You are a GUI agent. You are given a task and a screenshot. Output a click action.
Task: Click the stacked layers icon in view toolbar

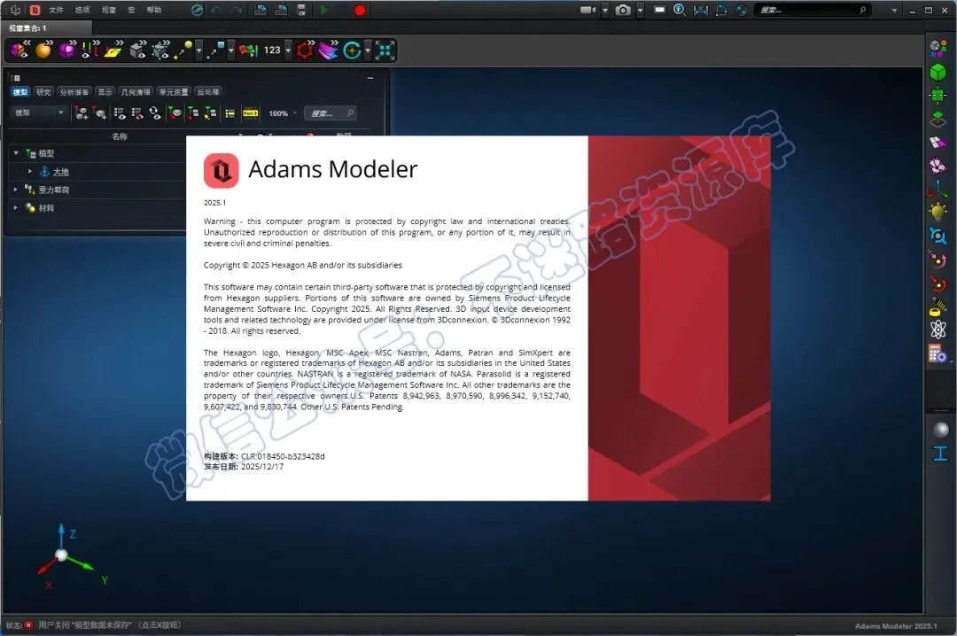tap(329, 50)
